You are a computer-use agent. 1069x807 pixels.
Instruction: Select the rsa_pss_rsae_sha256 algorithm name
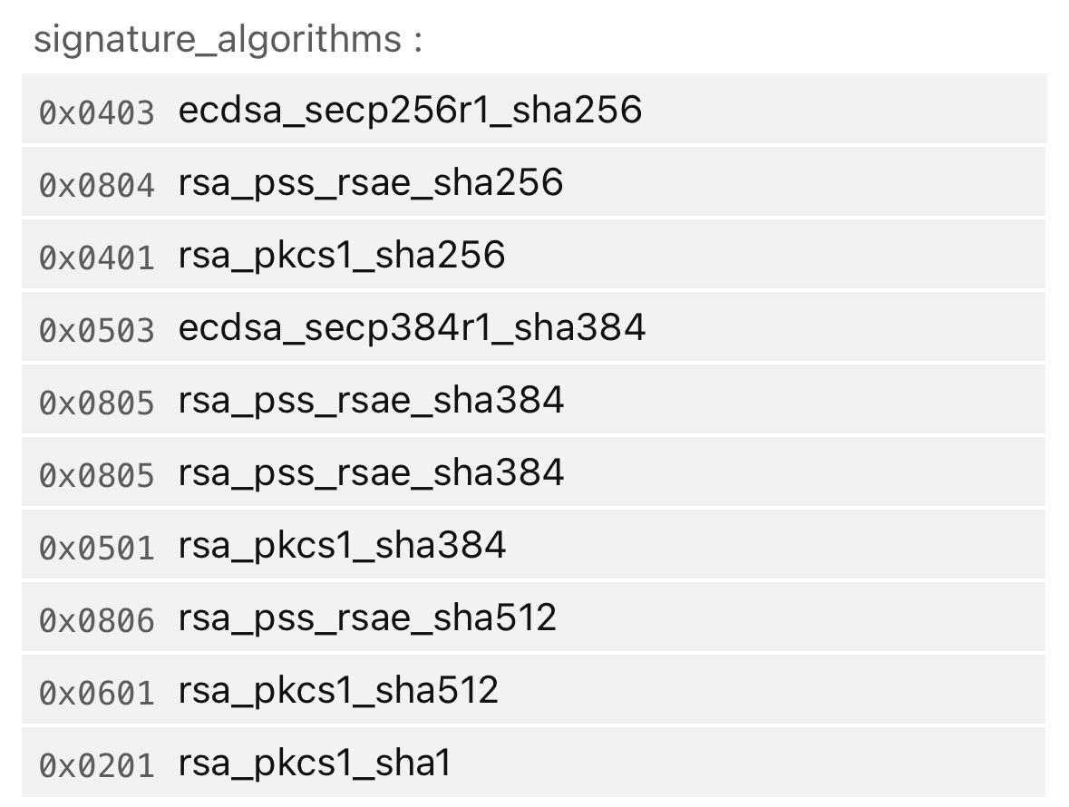coord(370,183)
